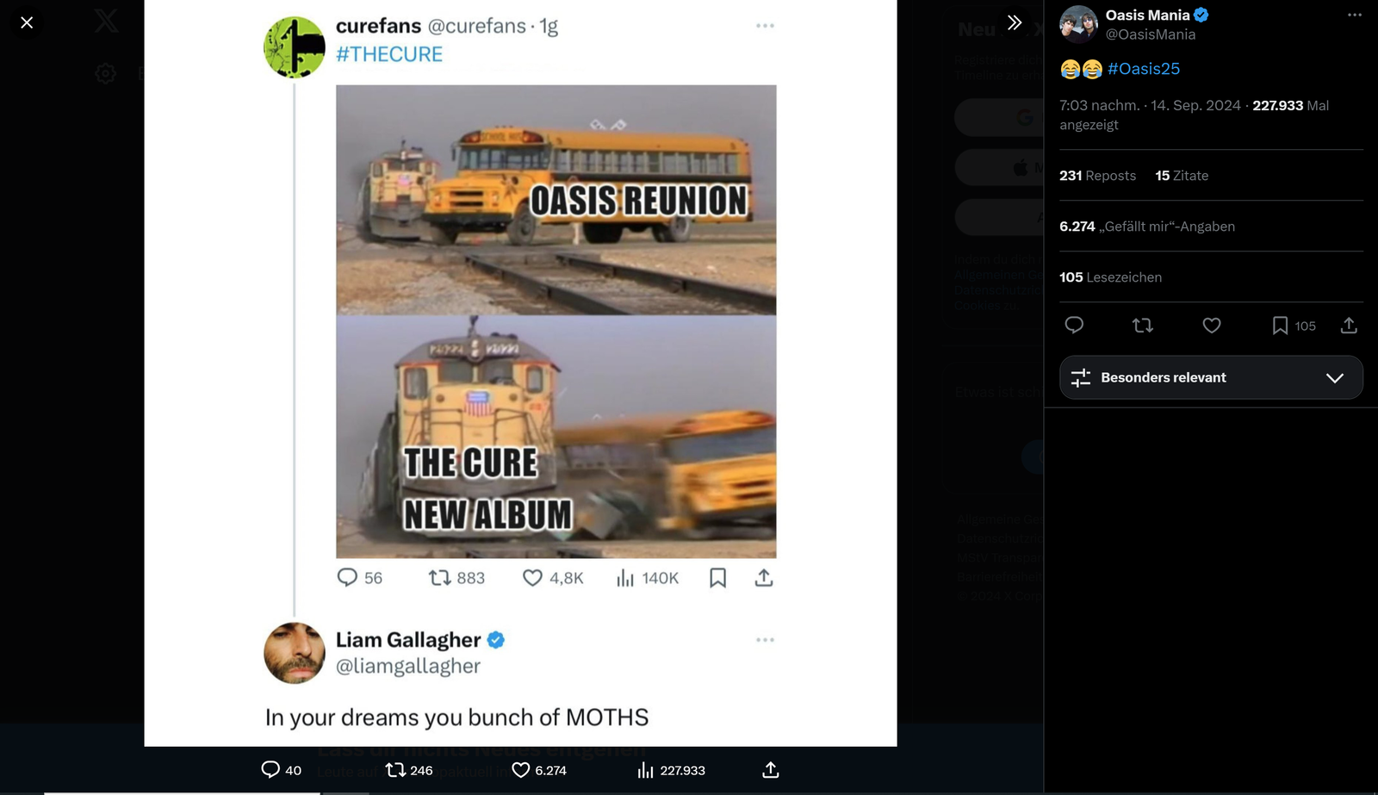The height and width of the screenshot is (795, 1378).
Task: Open the share icon in the bottom action bar
Action: coord(769,770)
